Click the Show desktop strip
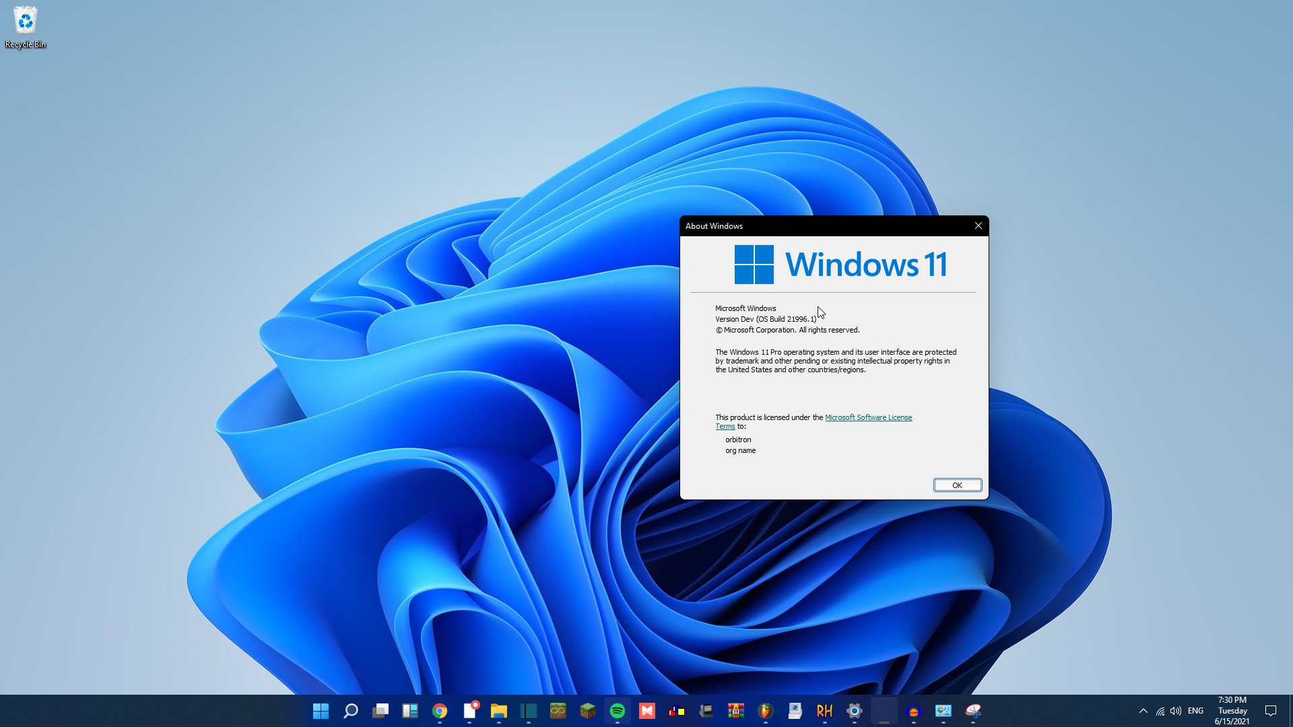Viewport: 1293px width, 727px height. point(1290,711)
